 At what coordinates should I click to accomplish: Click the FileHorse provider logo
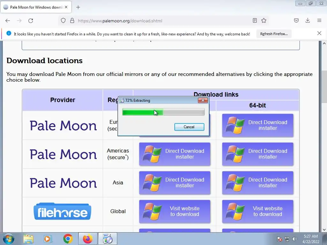[x=62, y=211]
